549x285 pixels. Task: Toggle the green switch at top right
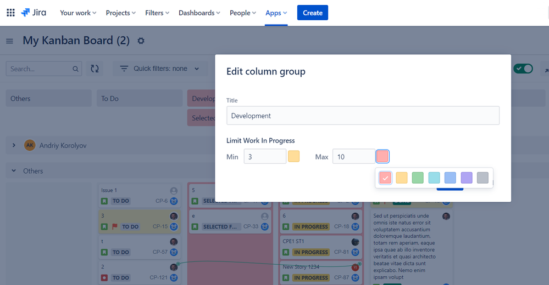523,69
